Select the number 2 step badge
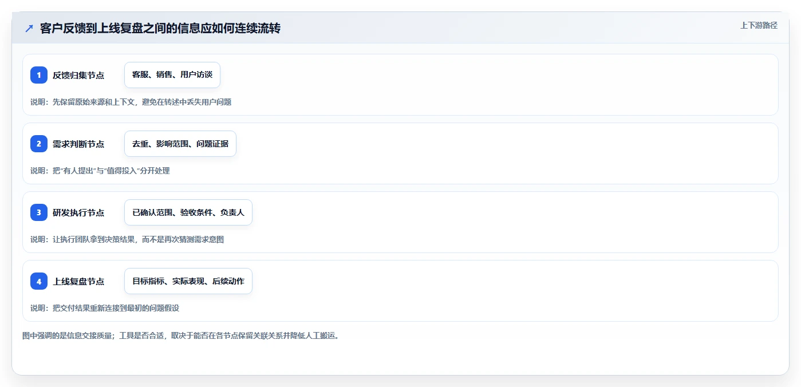Viewport: 801px width, 387px height. click(x=39, y=144)
